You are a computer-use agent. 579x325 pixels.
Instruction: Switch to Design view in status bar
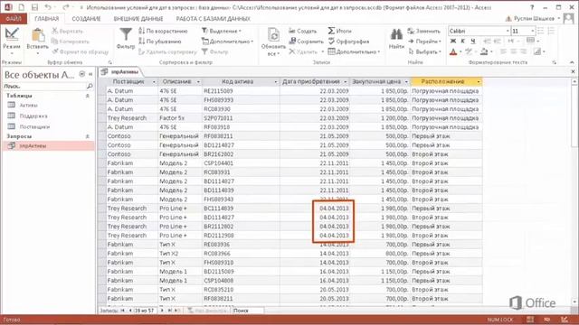click(565, 320)
